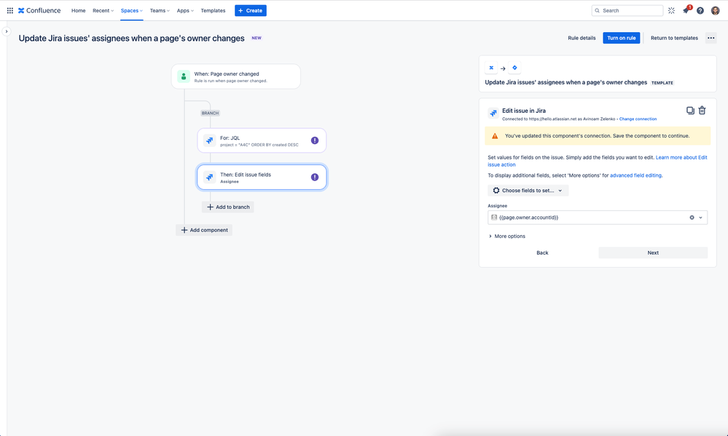The width and height of the screenshot is (728, 436).
Task: Click the Jira icon on Edit issue fields card
Action: tap(209, 177)
